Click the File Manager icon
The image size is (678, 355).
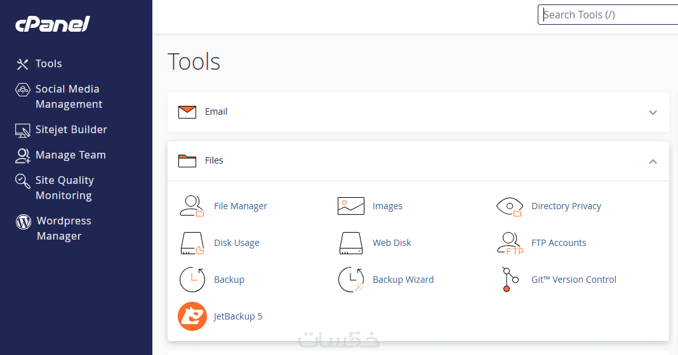pos(192,206)
